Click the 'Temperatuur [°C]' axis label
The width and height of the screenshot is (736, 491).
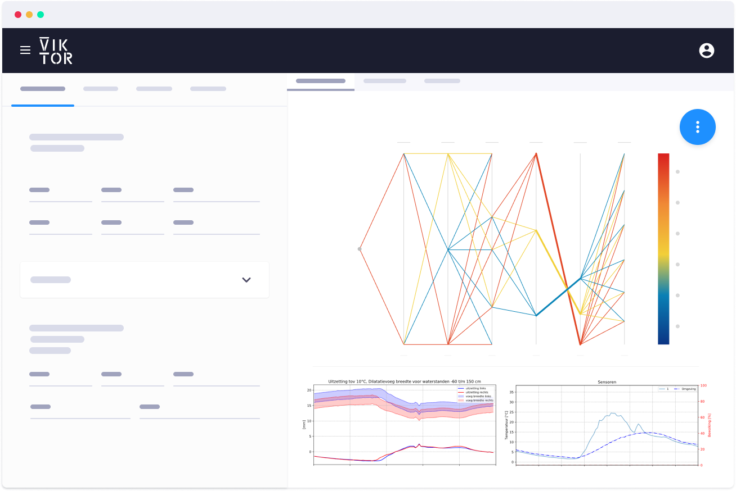tap(506, 424)
